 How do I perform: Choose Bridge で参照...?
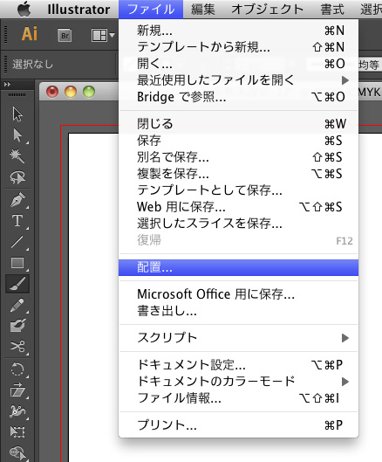click(238, 97)
